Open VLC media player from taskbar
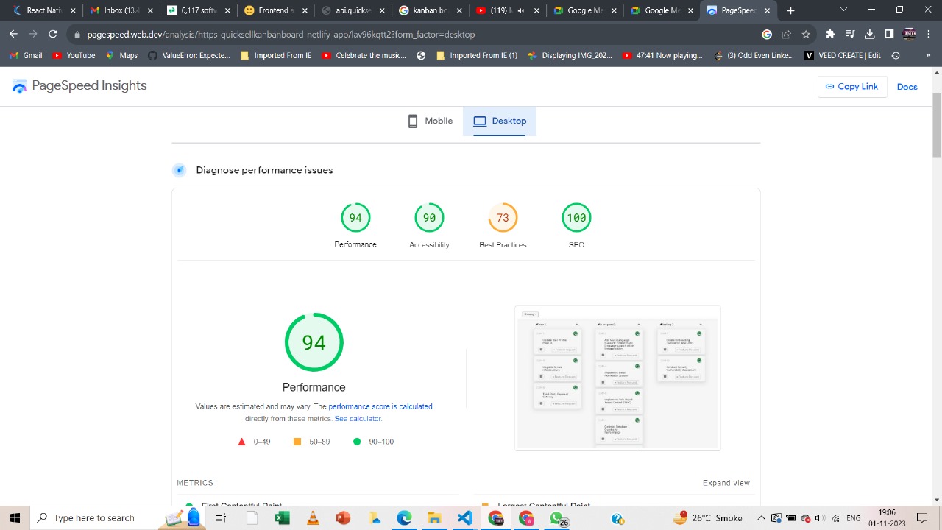Image resolution: width=942 pixels, height=530 pixels. coord(313,518)
